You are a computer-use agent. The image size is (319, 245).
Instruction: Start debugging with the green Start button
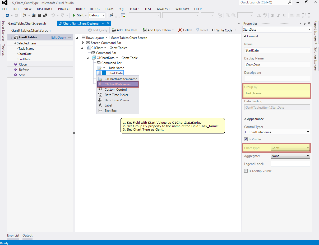tap(78, 15)
